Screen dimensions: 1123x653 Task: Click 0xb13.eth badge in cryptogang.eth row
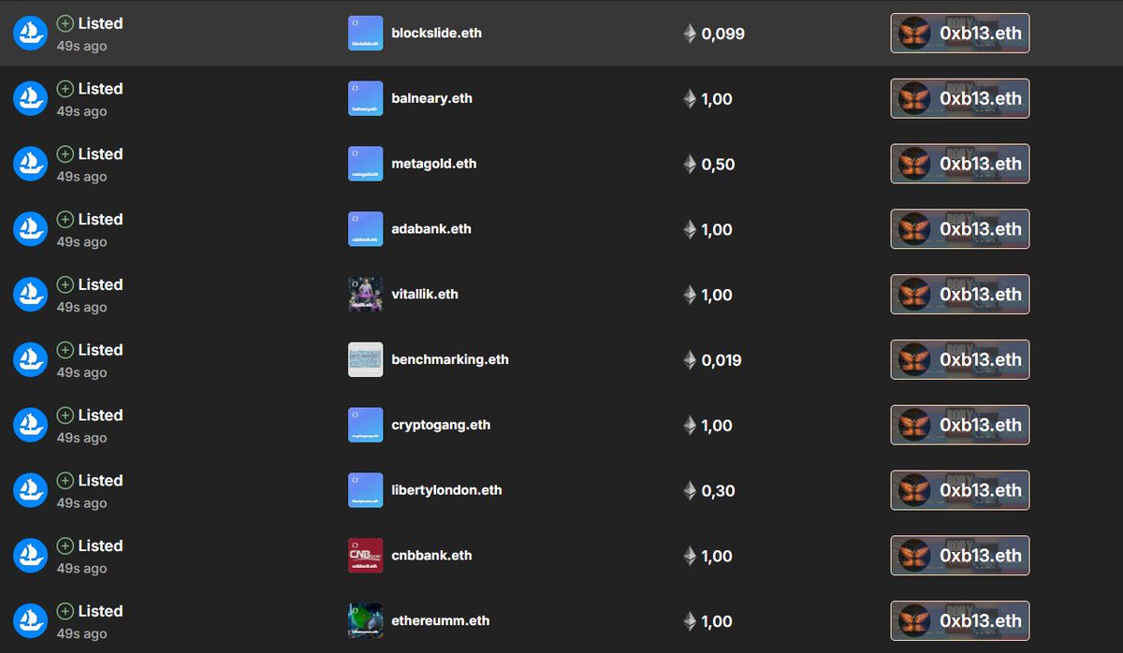coord(960,425)
